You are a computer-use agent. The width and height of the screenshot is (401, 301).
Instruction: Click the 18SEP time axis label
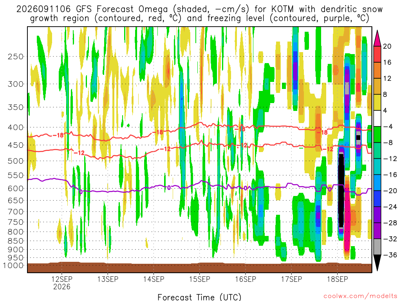coord(337,279)
